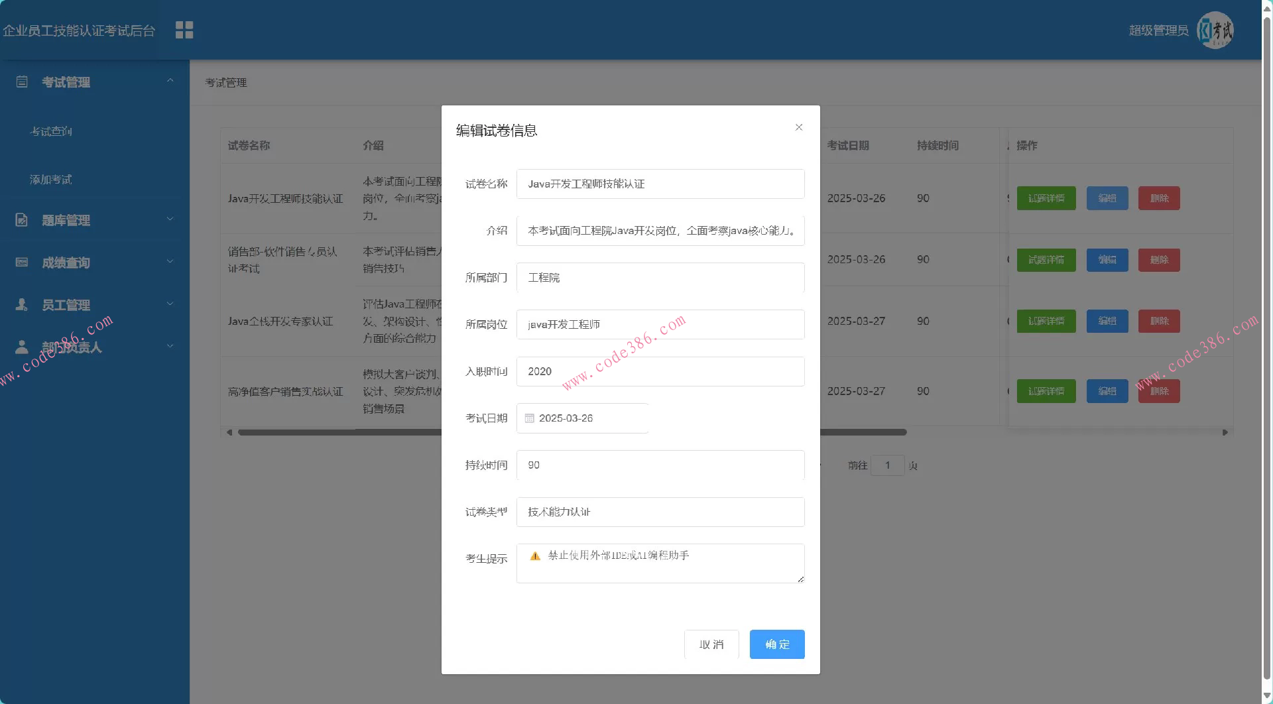Select the 员工管理 menu label

[x=66, y=305]
